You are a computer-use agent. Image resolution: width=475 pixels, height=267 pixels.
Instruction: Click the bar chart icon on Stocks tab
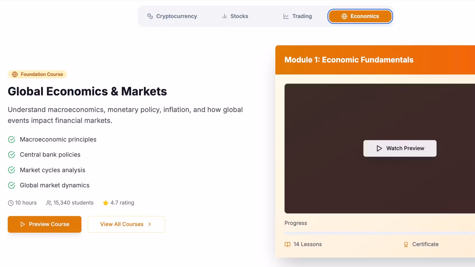click(x=224, y=17)
